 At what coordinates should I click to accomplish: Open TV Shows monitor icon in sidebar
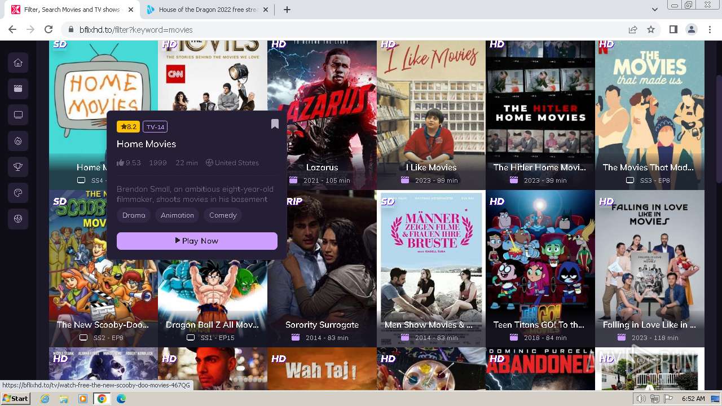click(18, 114)
